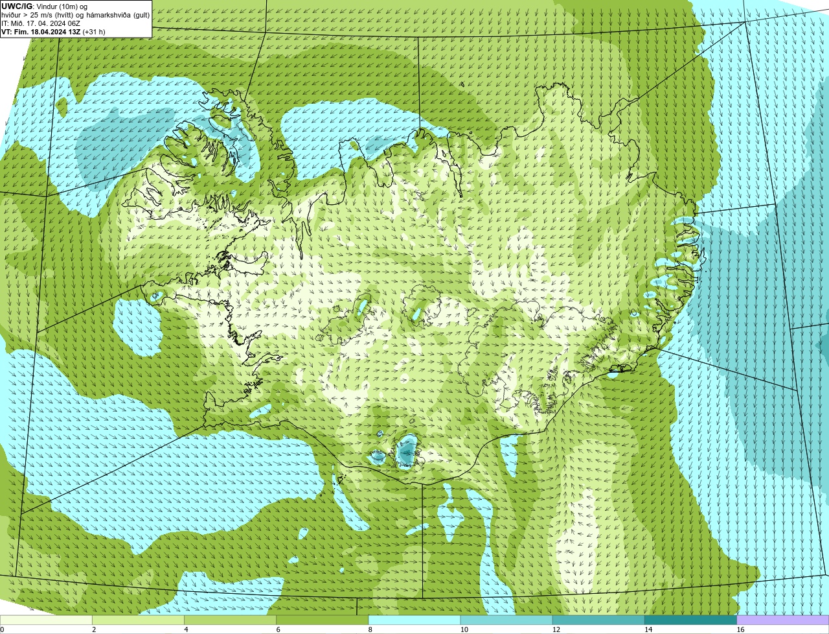Click the legend scale label "0"

[2, 629]
